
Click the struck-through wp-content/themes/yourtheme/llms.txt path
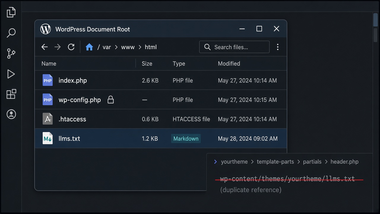[287, 179]
